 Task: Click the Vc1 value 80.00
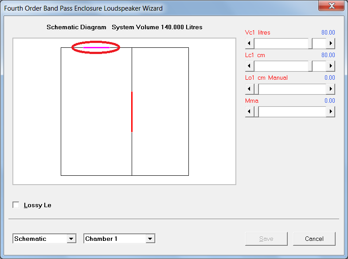328,33
